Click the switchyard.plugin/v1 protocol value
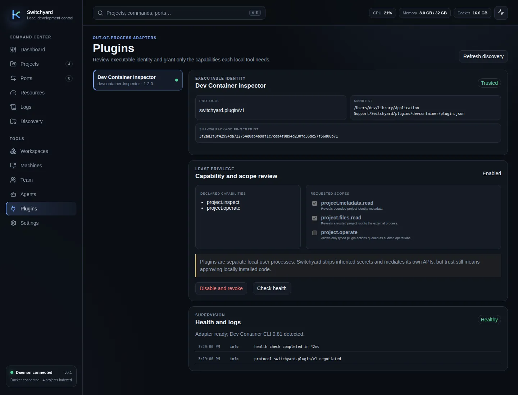 coord(222,110)
